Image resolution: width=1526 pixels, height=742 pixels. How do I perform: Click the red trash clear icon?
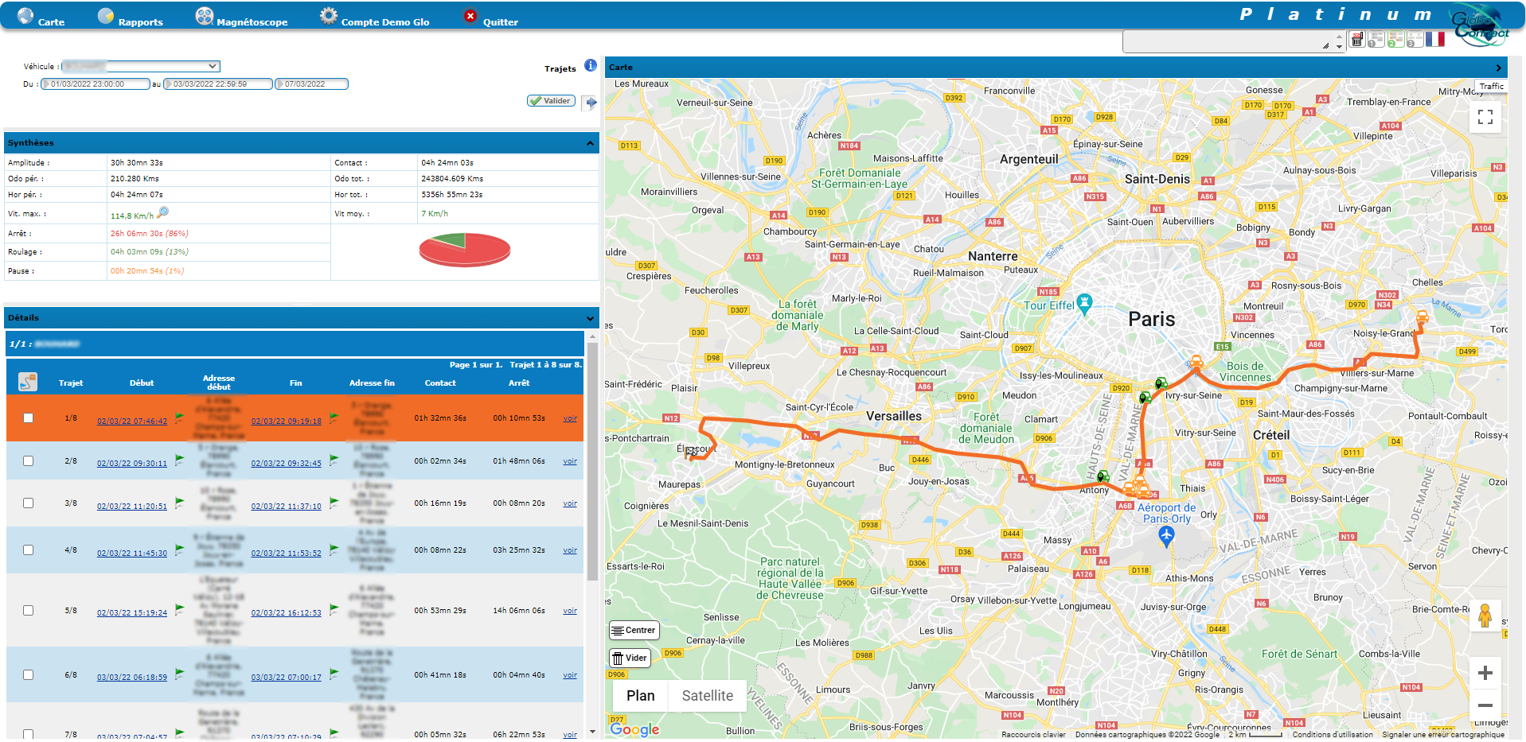(1357, 40)
